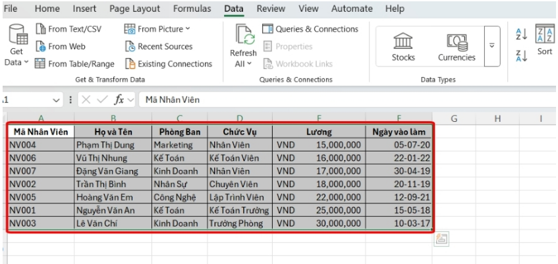558x264 pixels.
Task: Select the Chức Vụ header cell
Action: tap(240, 132)
